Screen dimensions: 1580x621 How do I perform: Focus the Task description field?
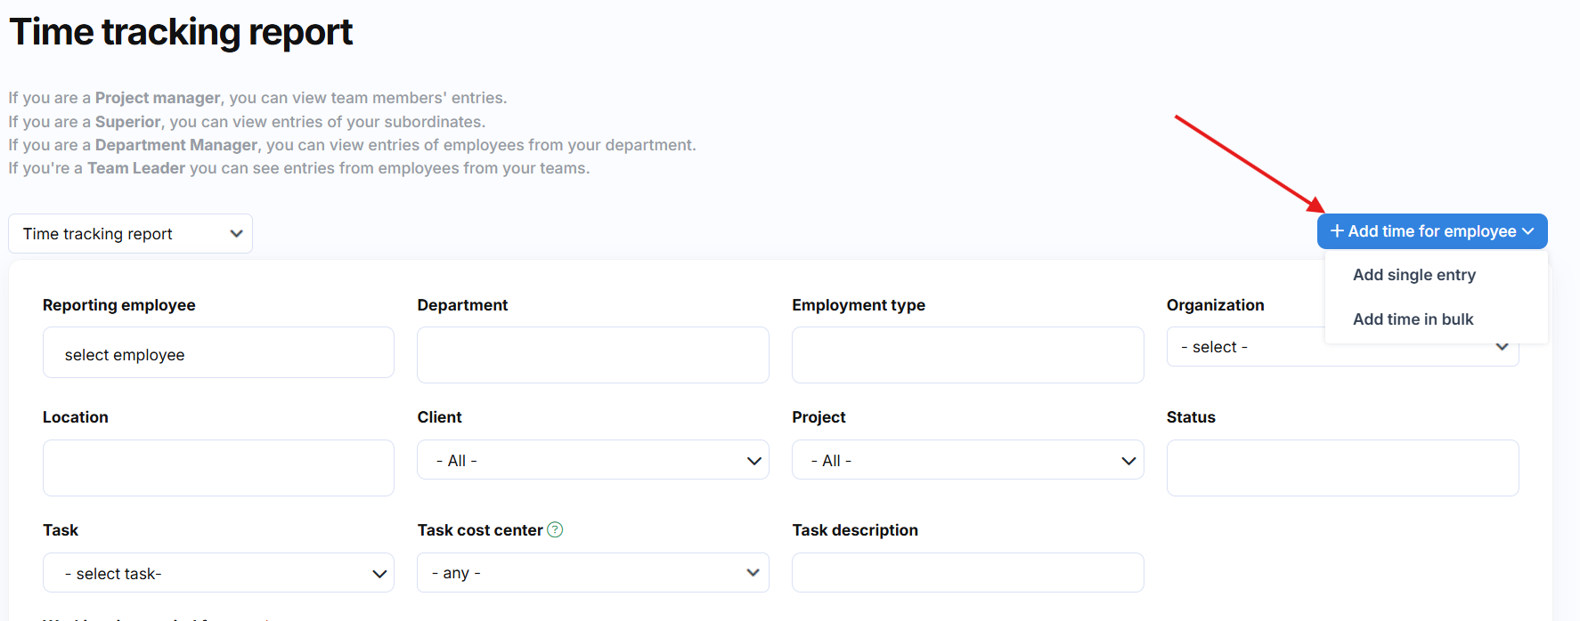[x=967, y=573]
